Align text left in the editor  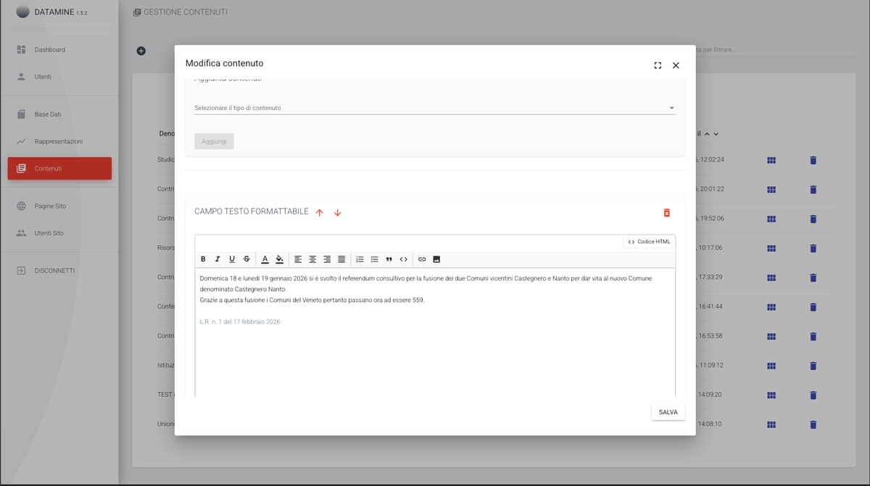pos(298,259)
